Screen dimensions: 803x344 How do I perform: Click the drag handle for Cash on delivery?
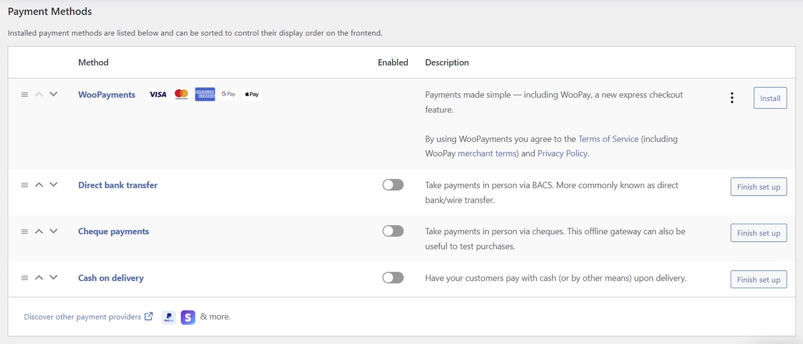(24, 277)
